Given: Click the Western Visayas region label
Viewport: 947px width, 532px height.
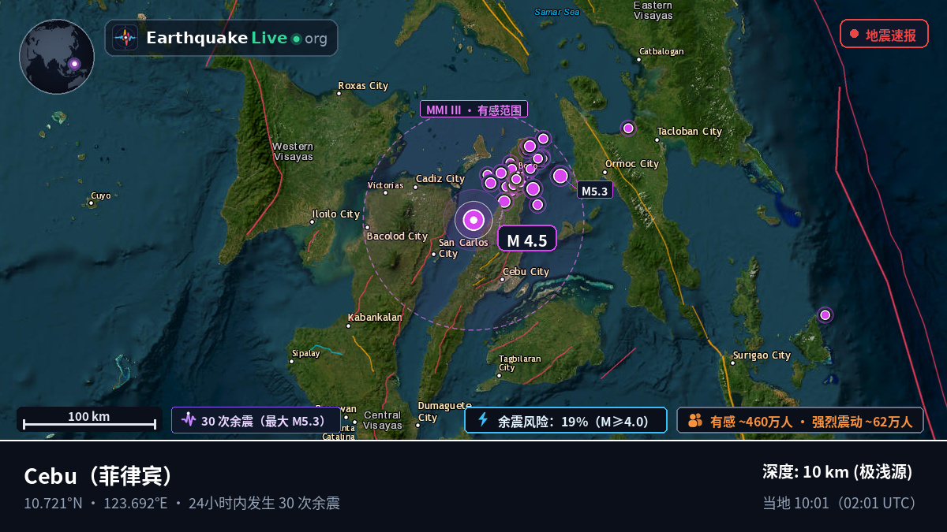Looking at the screenshot, I should coord(293,151).
